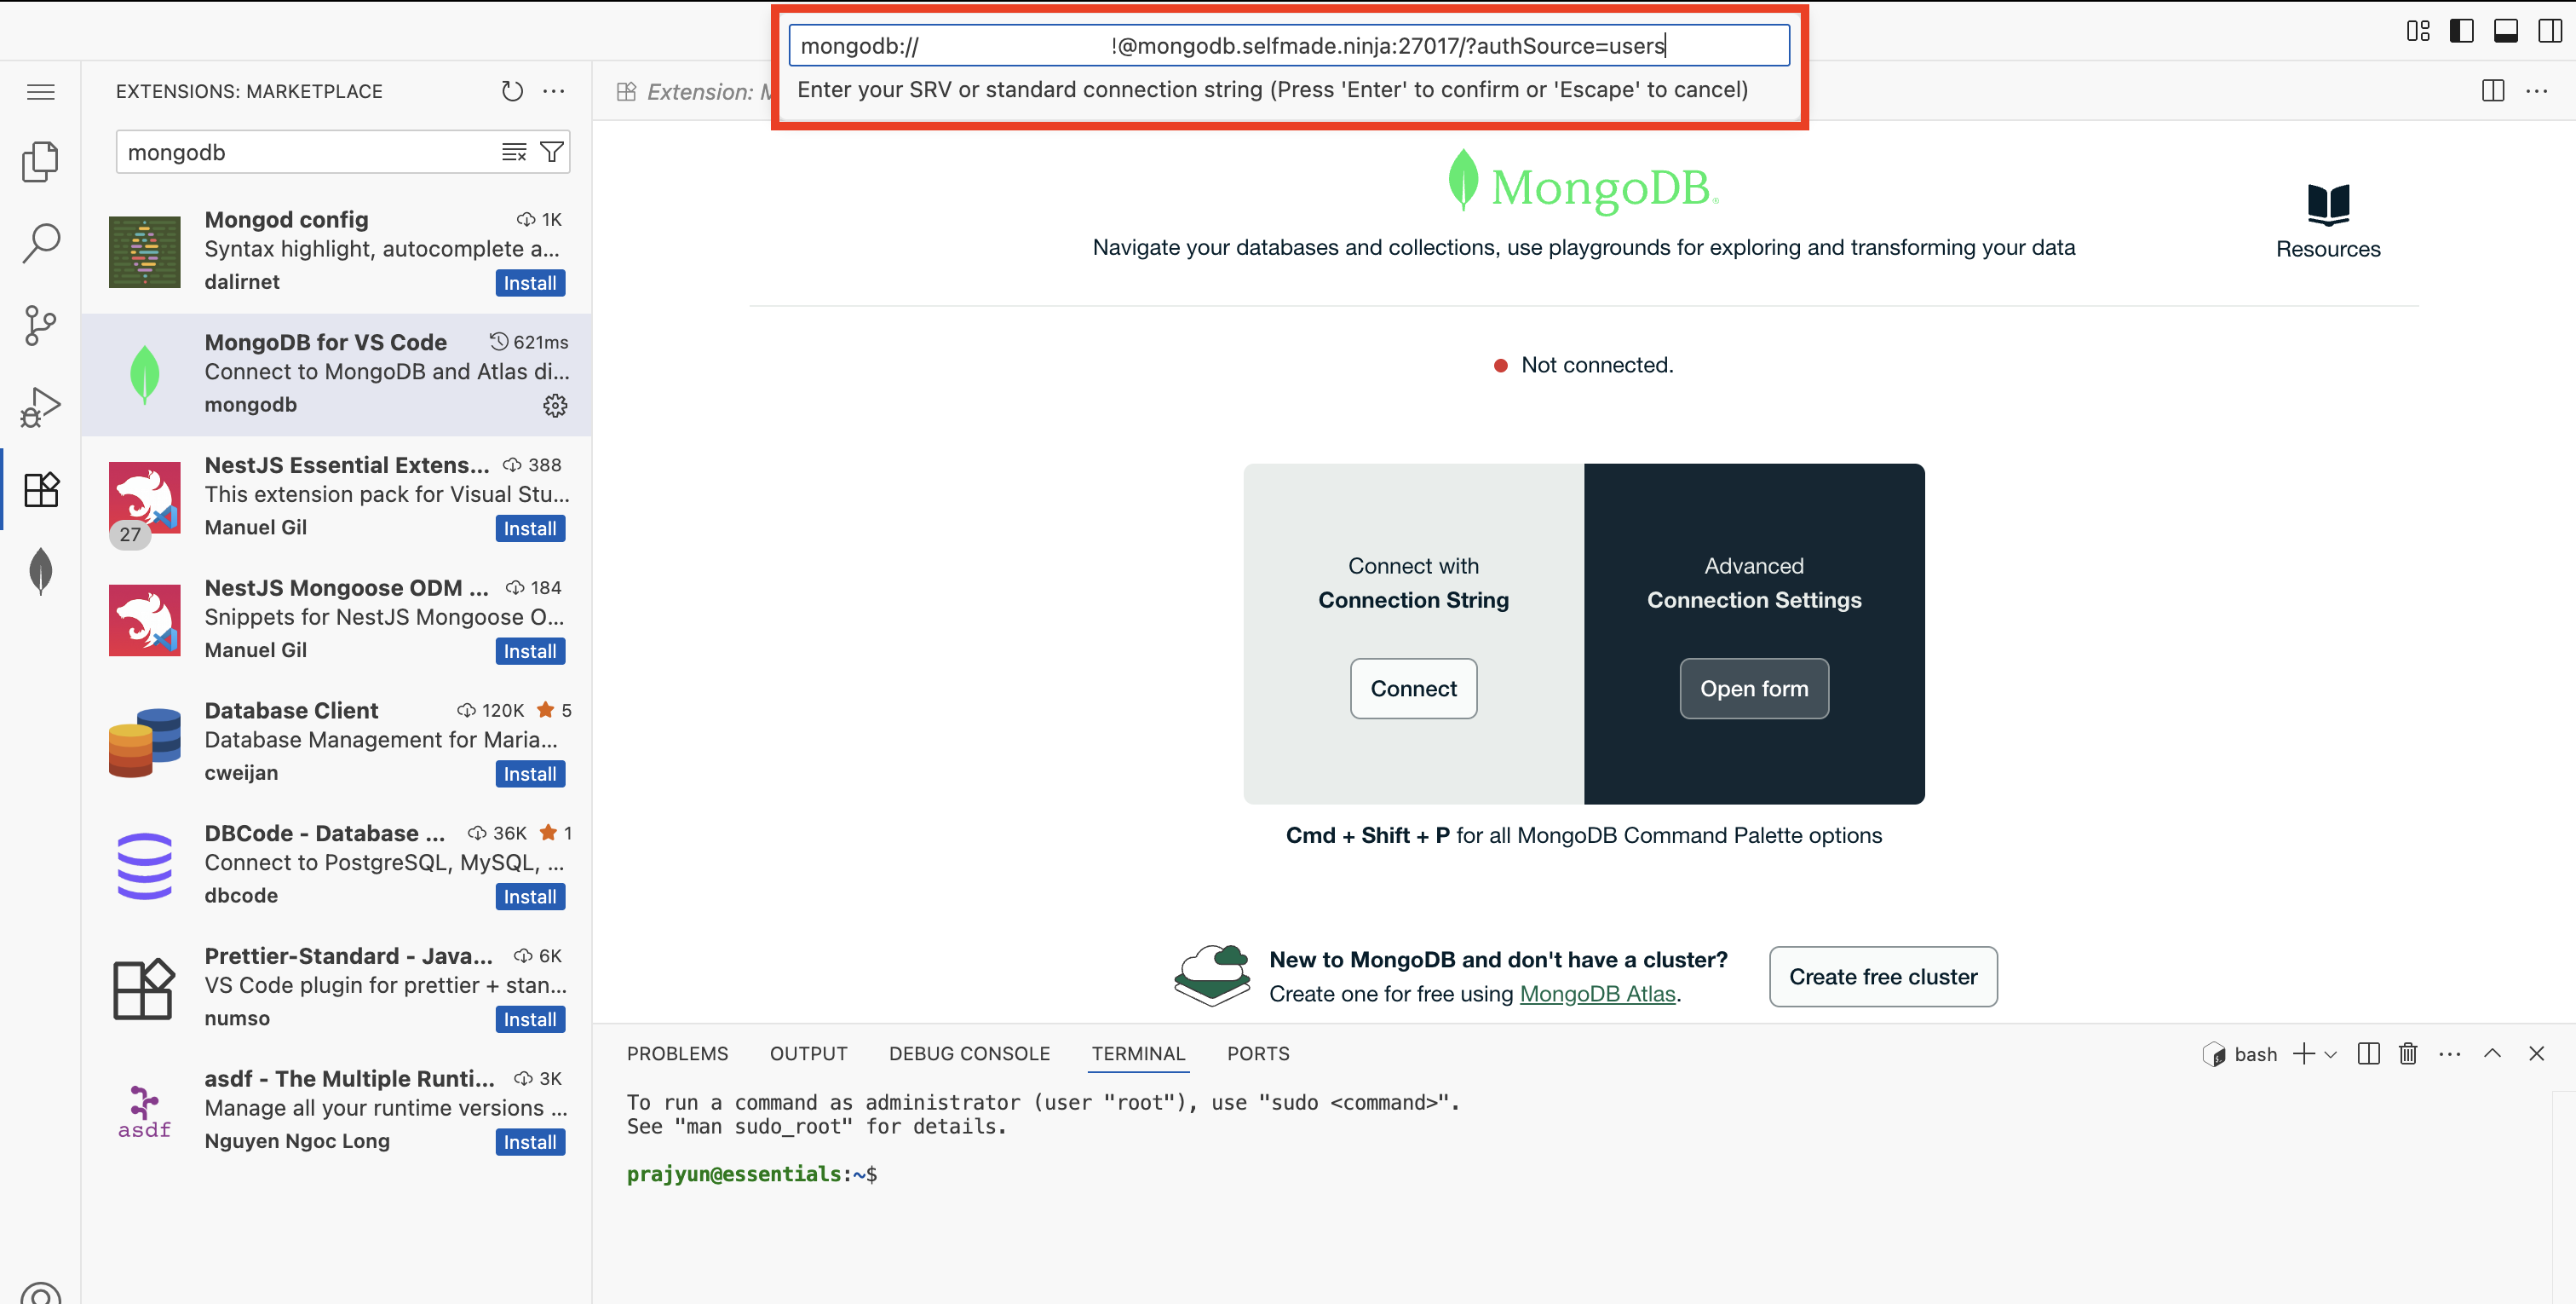Clear extensions search results

coord(514,152)
